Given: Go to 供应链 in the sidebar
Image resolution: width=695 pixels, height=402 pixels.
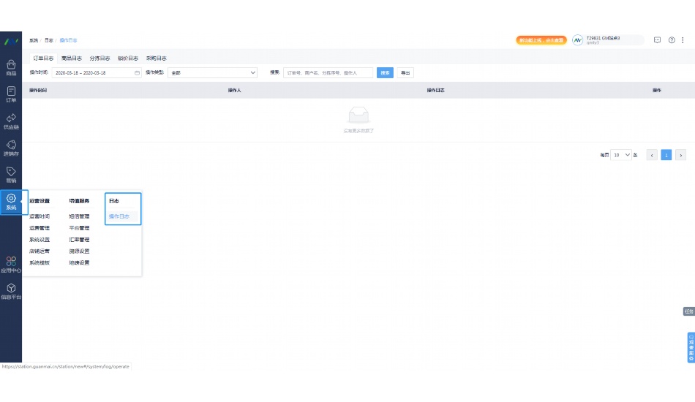Looking at the screenshot, I should tap(11, 121).
